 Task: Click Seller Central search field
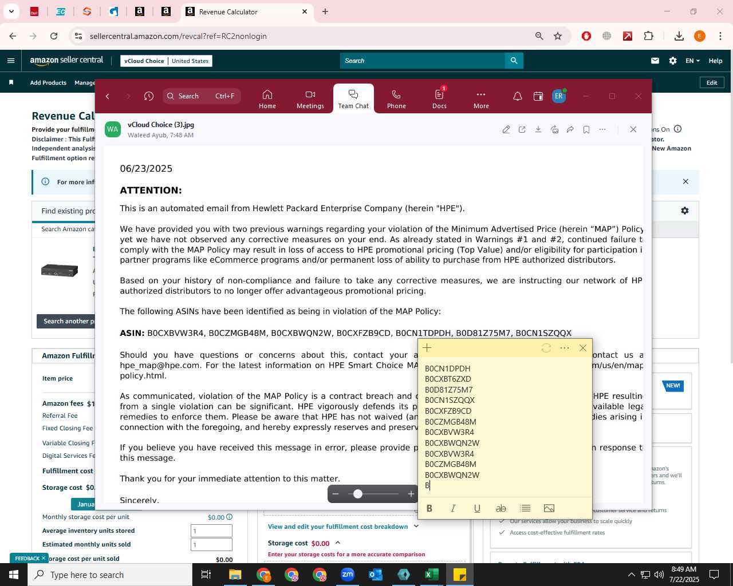pos(423,61)
